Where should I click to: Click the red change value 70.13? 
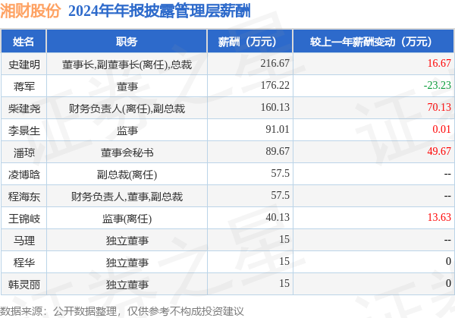(439, 107)
